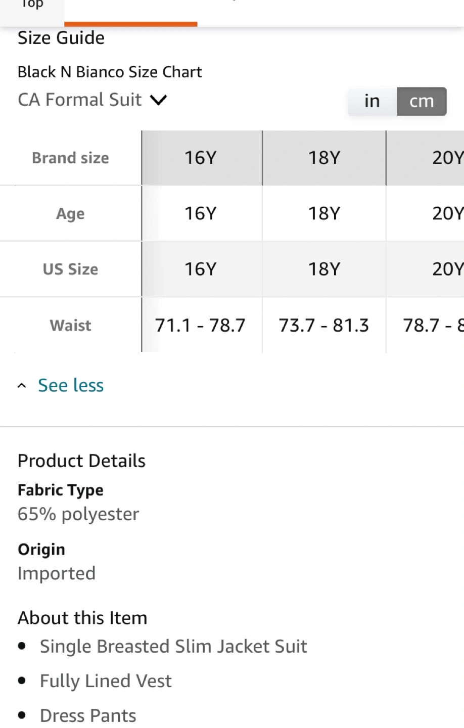
Task: Select the cm unit toggle
Action: click(422, 101)
